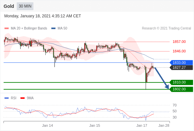Click the RSI 50 level label
This screenshot has height=131, width=194.
(175, 111)
